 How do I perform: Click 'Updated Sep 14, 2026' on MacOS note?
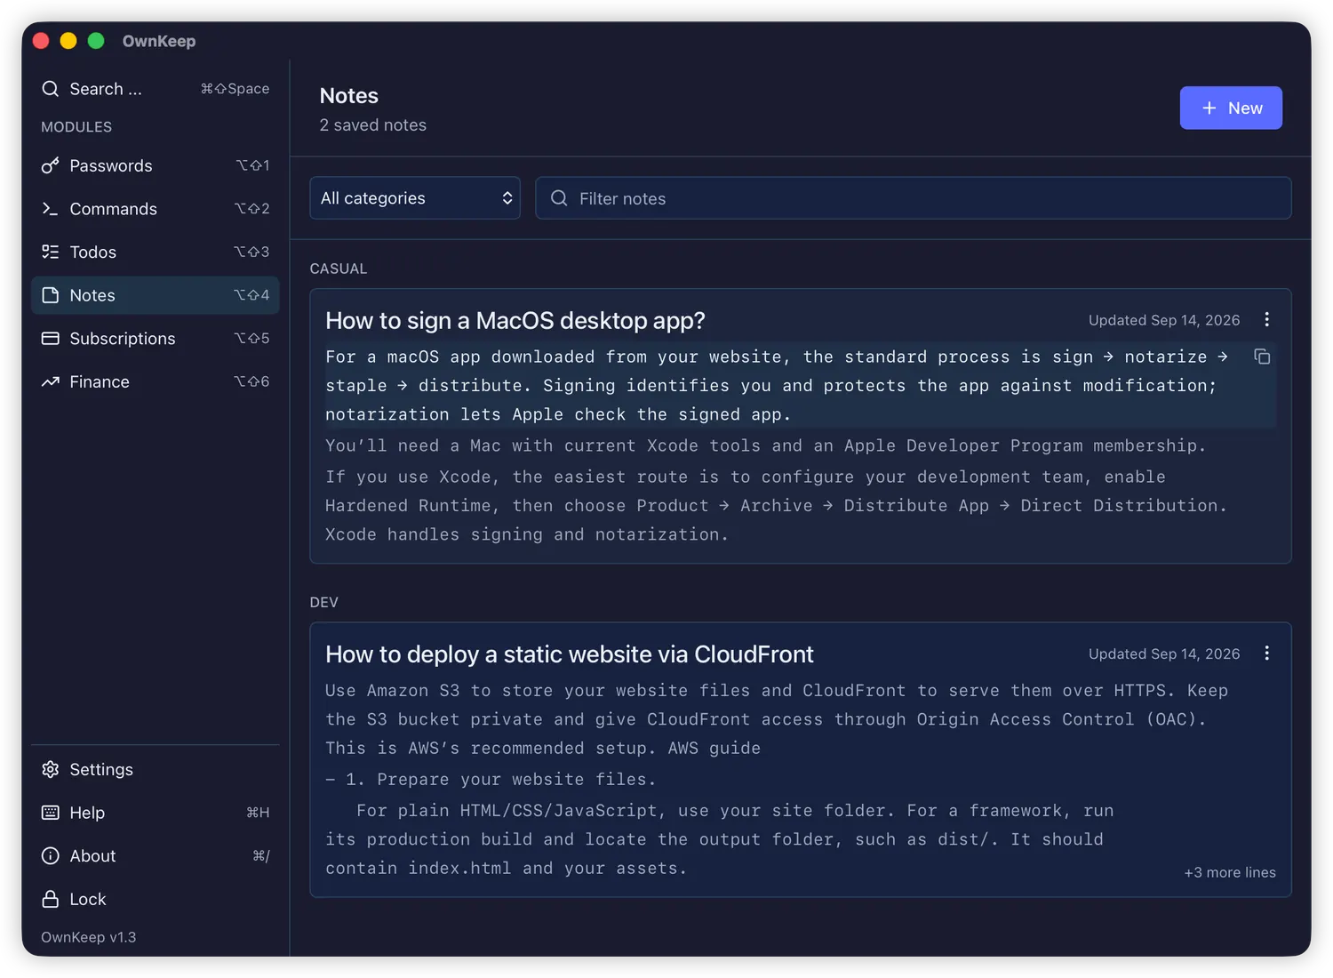(1164, 320)
